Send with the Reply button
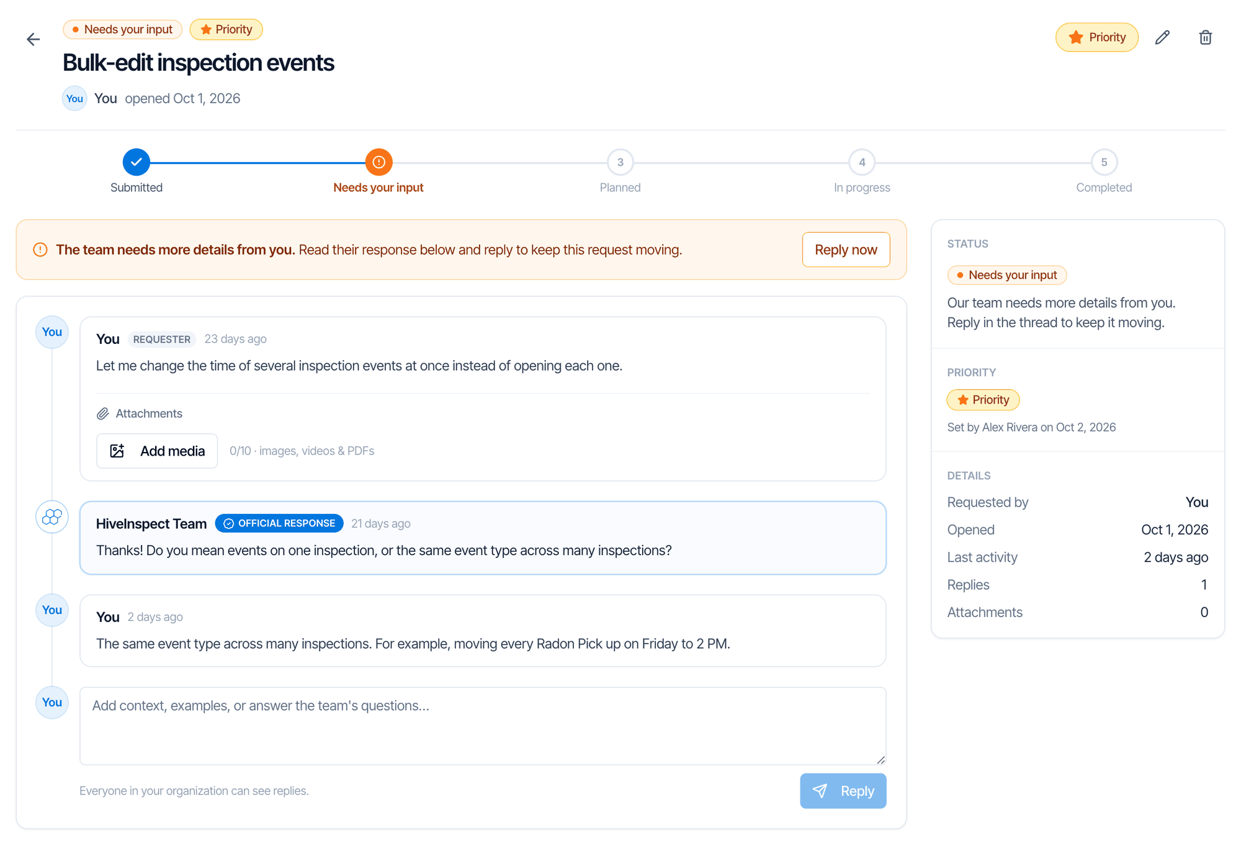Viewport: 1241px width, 843px height. click(x=843, y=791)
